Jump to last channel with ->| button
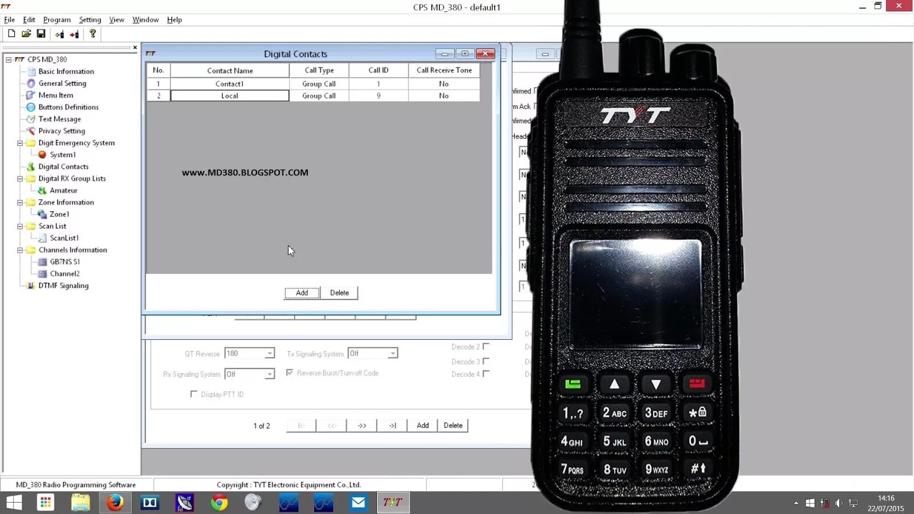Image resolution: width=914 pixels, height=514 pixels. pyautogui.click(x=392, y=425)
